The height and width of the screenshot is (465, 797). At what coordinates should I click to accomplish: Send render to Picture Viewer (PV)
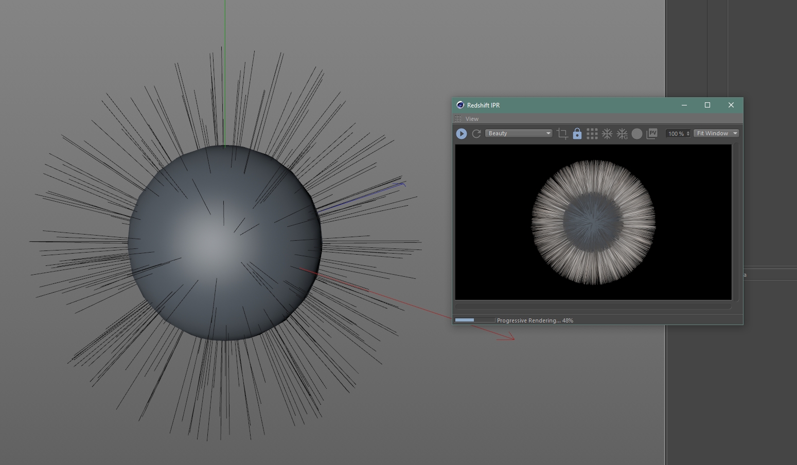[652, 134]
